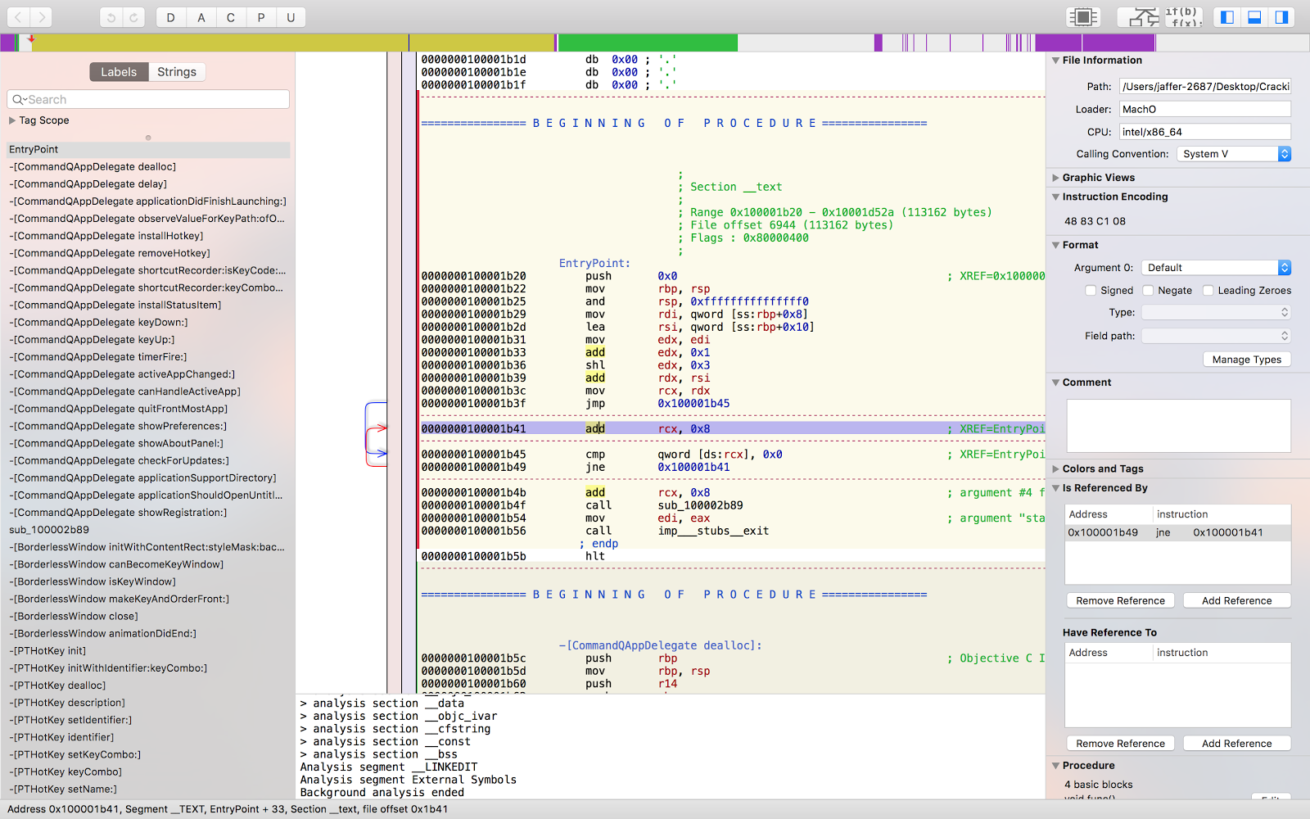The width and height of the screenshot is (1310, 819).
Task: Select the 0x100001b49 jne reference row
Action: click(x=1177, y=533)
